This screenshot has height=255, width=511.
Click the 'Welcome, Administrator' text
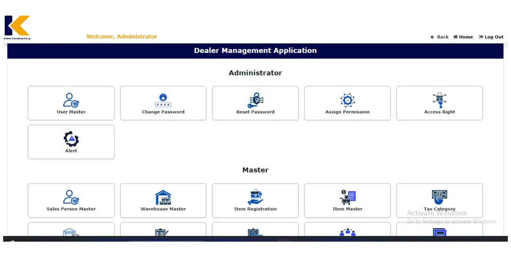point(122,36)
